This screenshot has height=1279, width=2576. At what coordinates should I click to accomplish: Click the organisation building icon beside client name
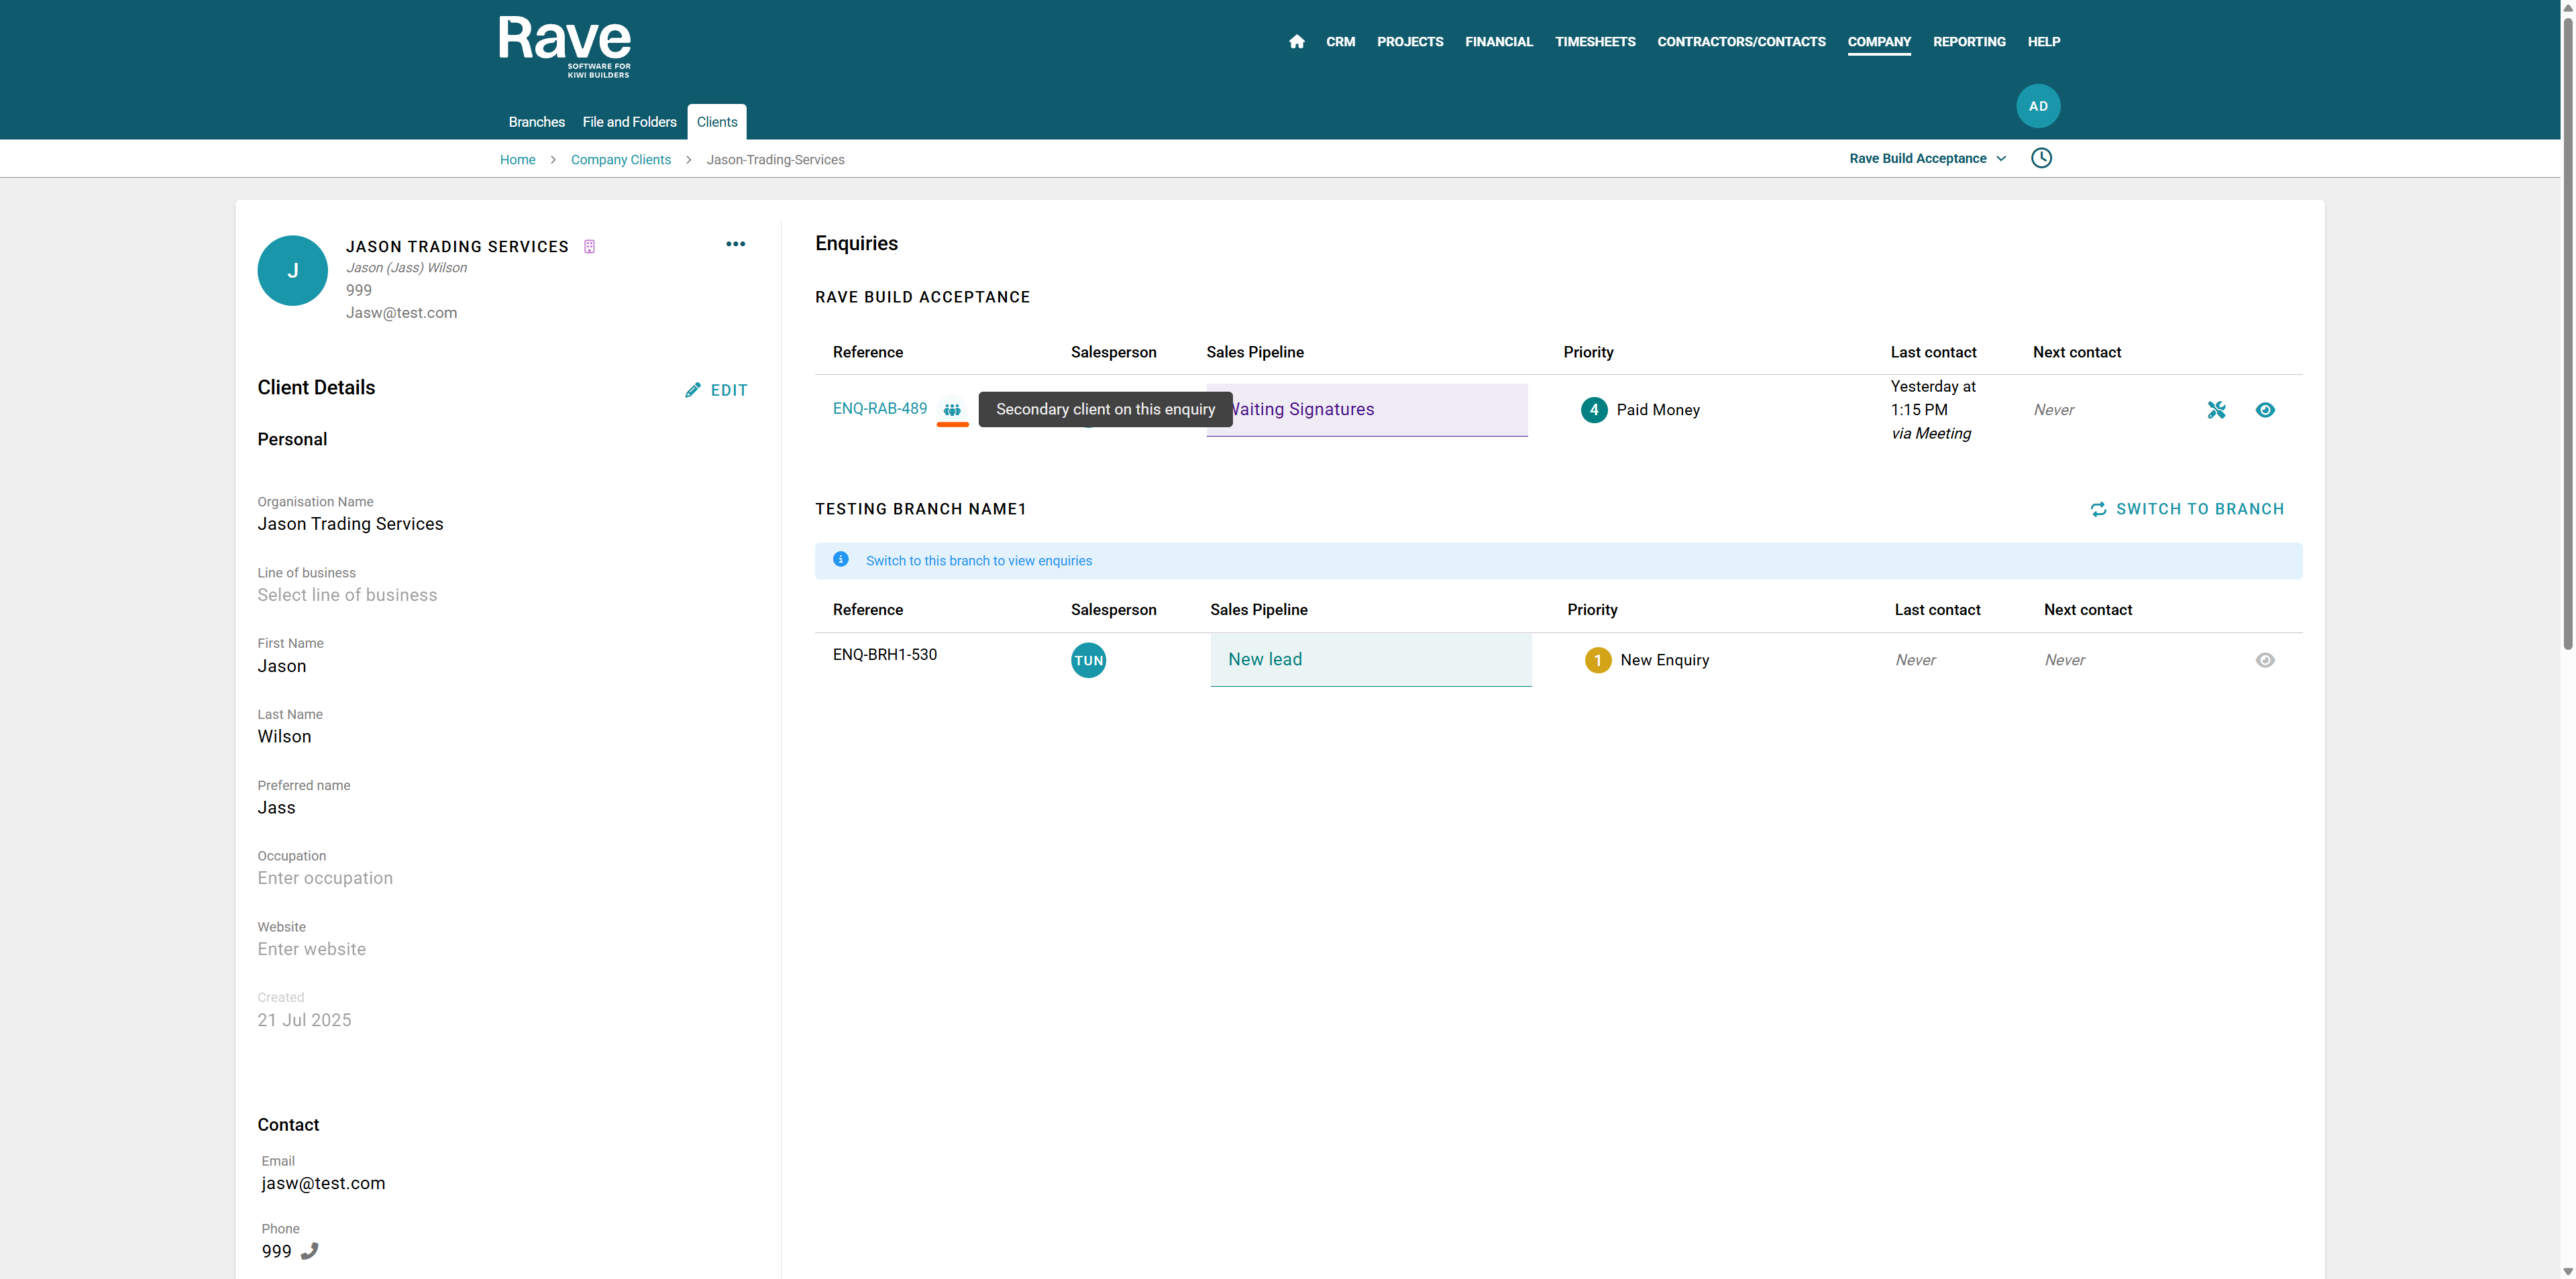[x=589, y=247]
